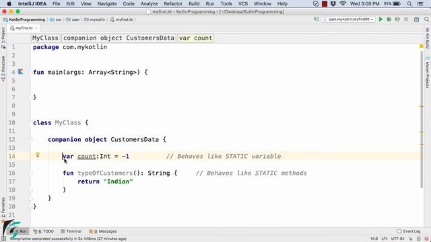The width and height of the screenshot is (431, 242).
Task: Collapse fold marker at line 20
Action: point(30,206)
